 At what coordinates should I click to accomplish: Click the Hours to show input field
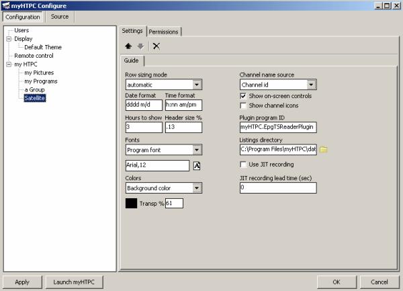[143, 127]
